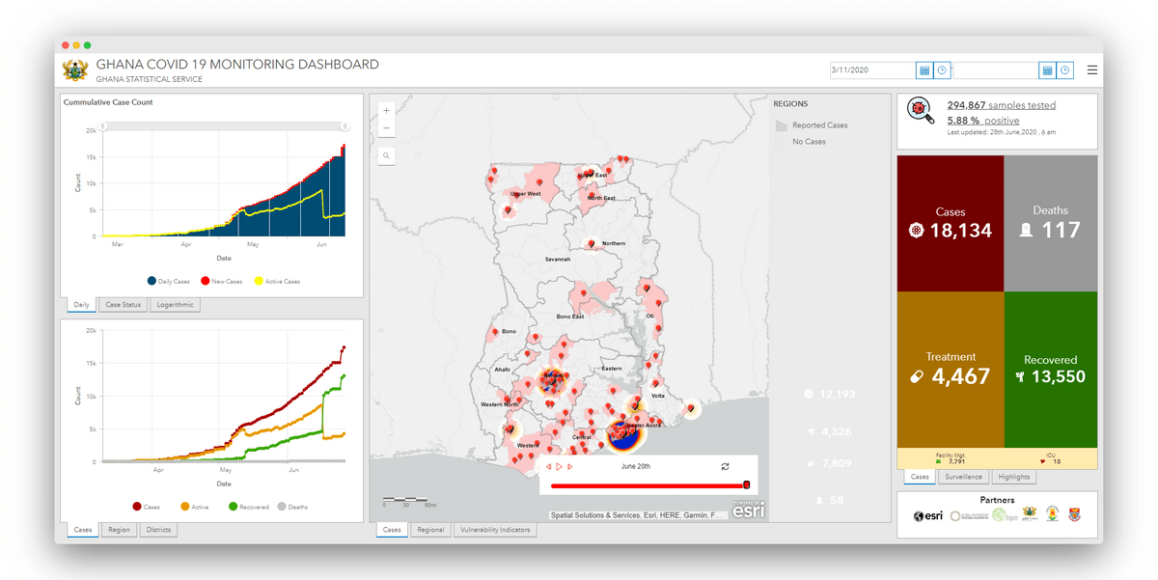Zoom in on the Ghana map
The width and height of the screenshot is (1158, 580).
(386, 110)
